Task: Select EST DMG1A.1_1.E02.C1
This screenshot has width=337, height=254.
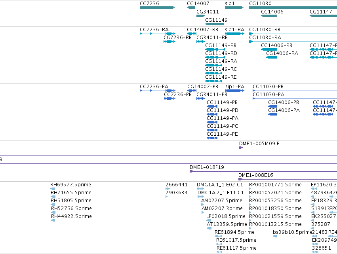Action: click(200, 189)
